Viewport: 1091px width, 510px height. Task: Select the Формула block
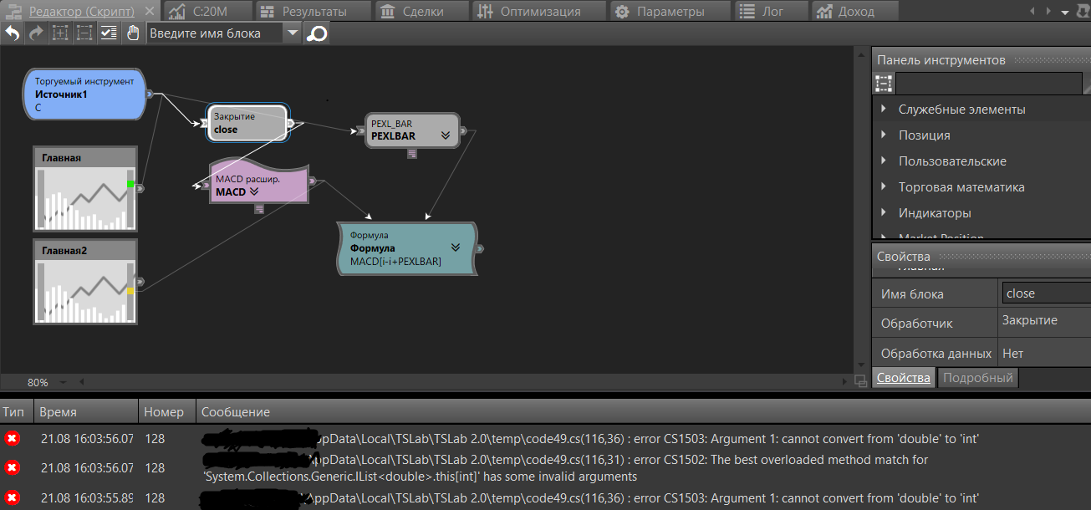[407, 248]
